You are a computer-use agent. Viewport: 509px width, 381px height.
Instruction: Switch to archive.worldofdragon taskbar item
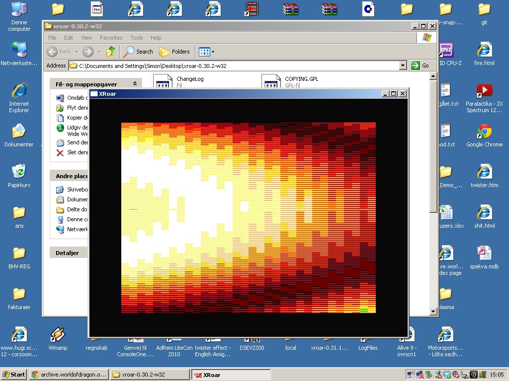point(68,375)
